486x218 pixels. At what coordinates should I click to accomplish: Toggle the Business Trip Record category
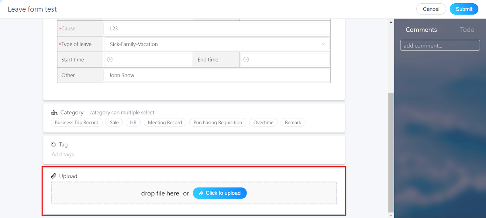pyautogui.click(x=77, y=122)
